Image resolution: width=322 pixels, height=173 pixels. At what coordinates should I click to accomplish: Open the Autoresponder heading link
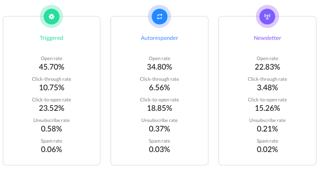[160, 38]
